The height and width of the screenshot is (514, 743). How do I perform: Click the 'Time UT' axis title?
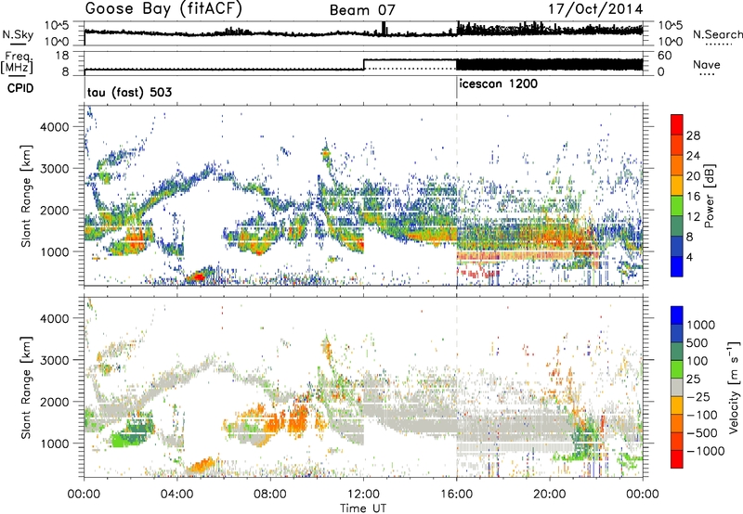click(363, 508)
